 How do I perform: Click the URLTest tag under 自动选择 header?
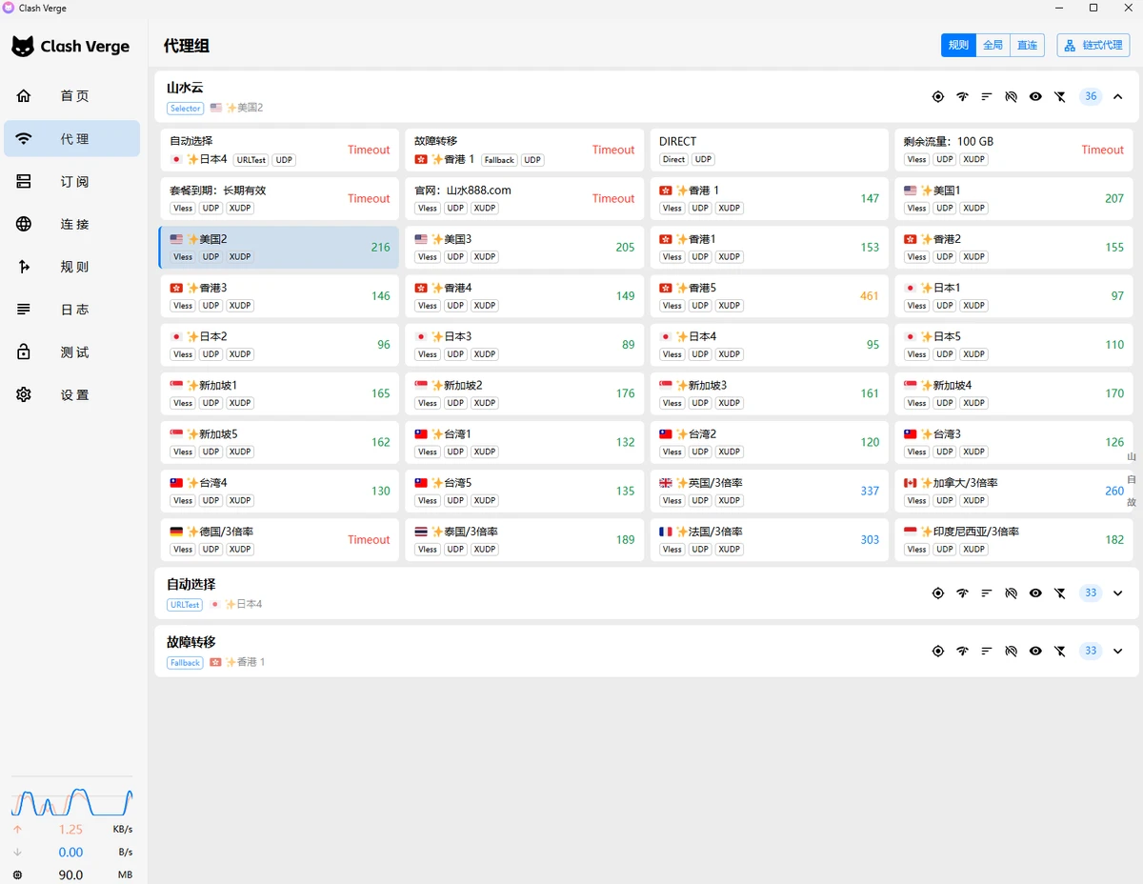pos(185,605)
